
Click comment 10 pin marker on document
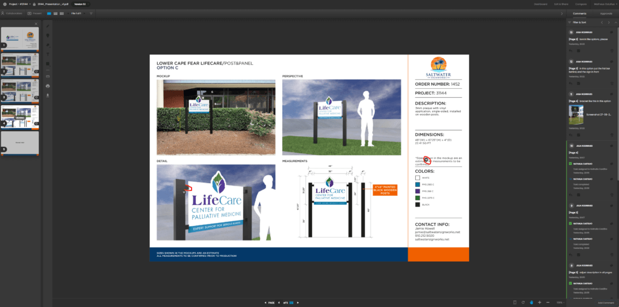point(427,160)
